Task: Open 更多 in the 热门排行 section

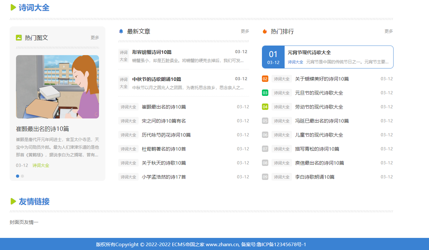Action: 389,31
